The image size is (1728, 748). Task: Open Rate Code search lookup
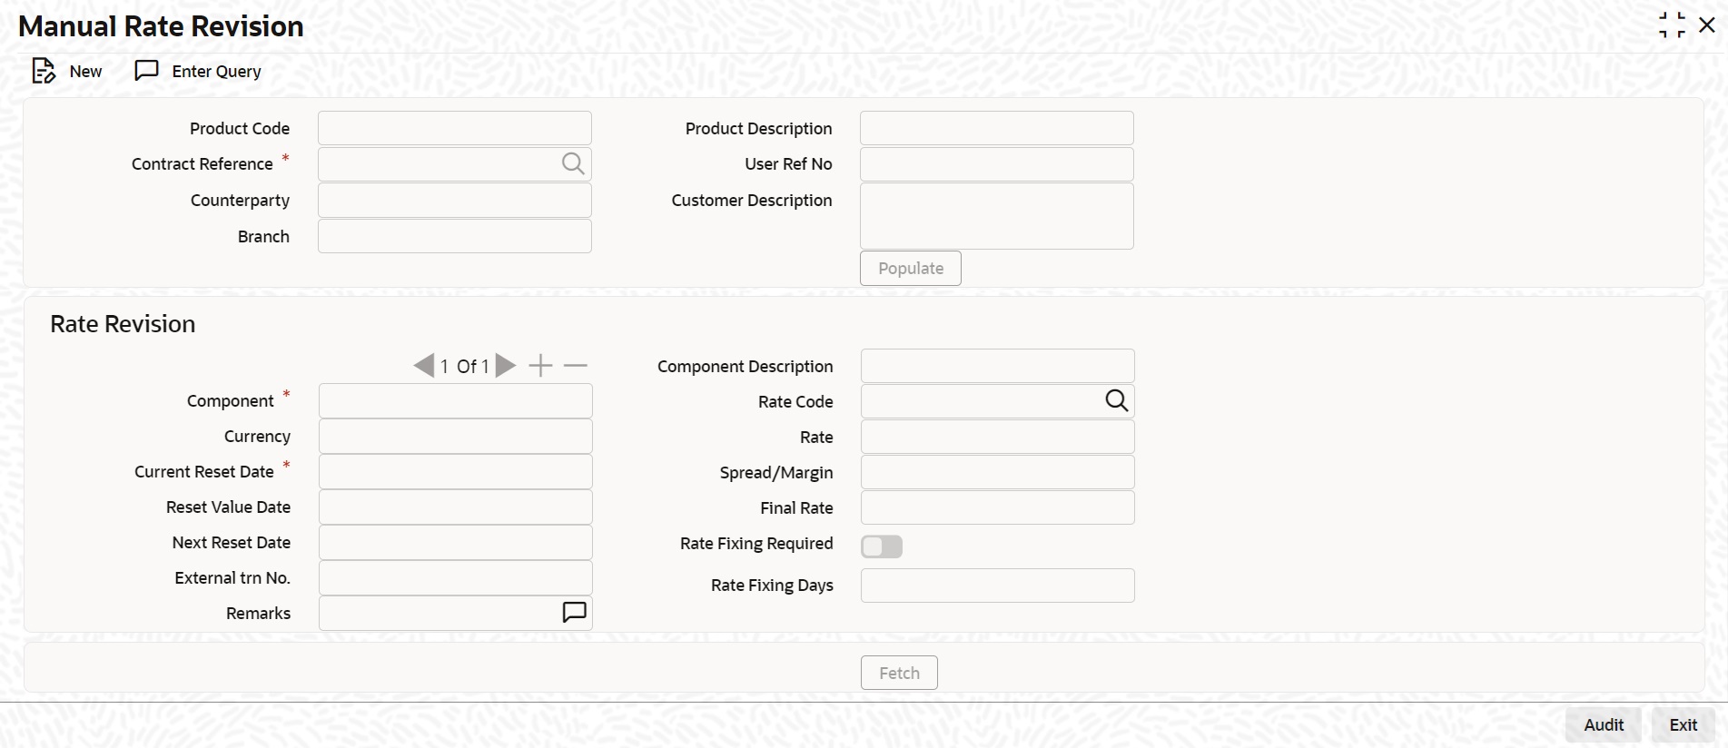[x=1116, y=400]
